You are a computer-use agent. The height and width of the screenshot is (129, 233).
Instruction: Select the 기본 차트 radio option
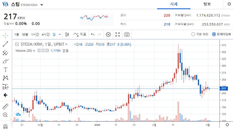click(200, 34)
